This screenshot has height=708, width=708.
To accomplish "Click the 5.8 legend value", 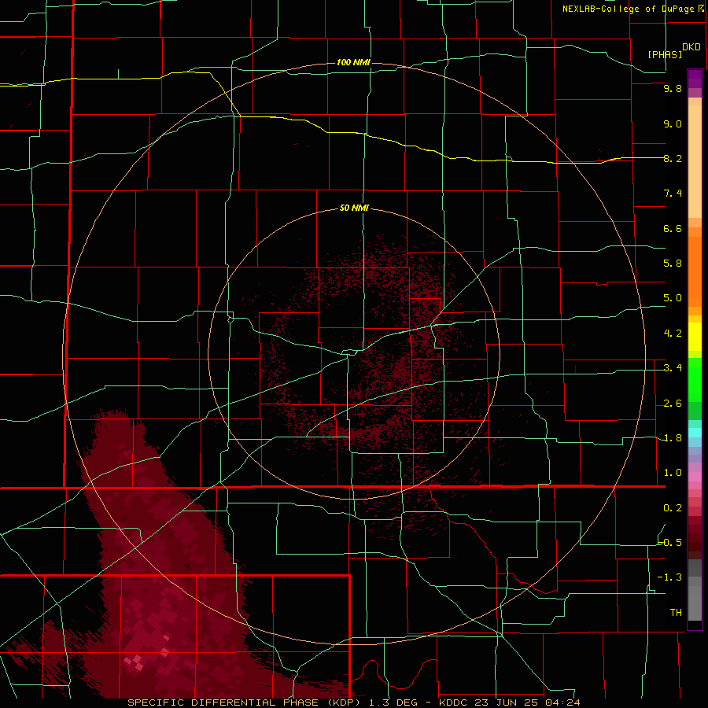I will 673,264.
